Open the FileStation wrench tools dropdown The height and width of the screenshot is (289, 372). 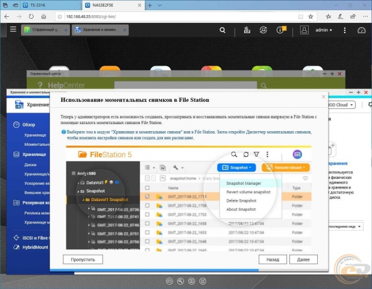point(178,167)
